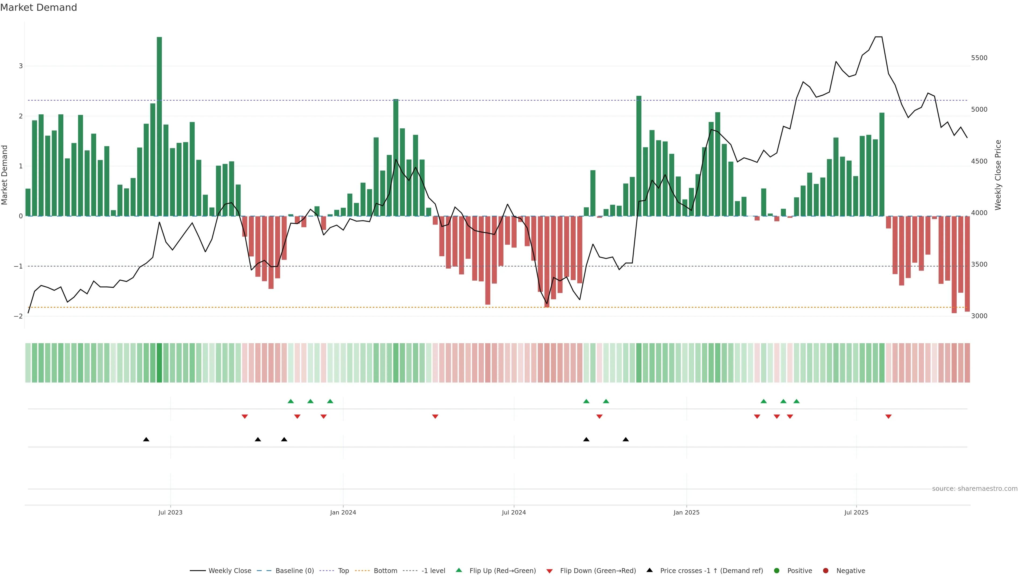
Task: Click the Weekly Close Price axis title
Action: point(998,175)
